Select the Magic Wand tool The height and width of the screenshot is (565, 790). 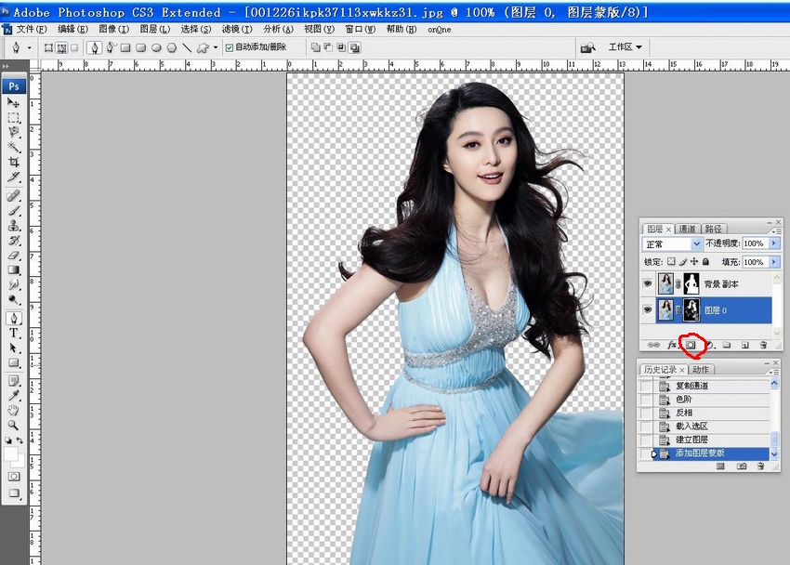point(14,147)
